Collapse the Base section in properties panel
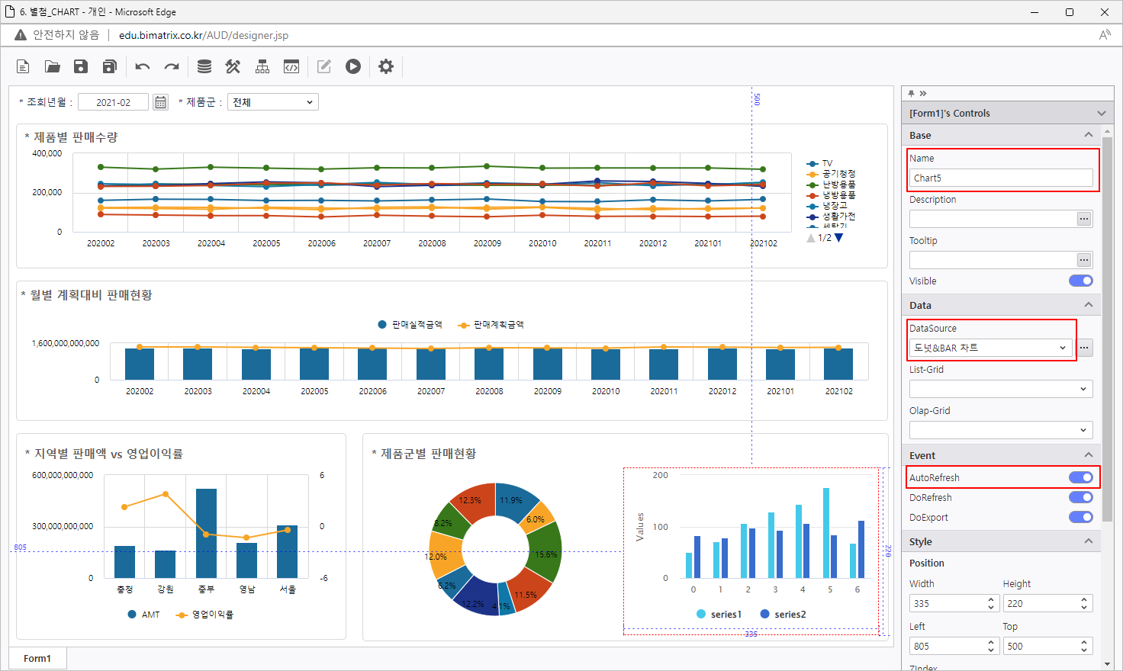 point(1089,135)
